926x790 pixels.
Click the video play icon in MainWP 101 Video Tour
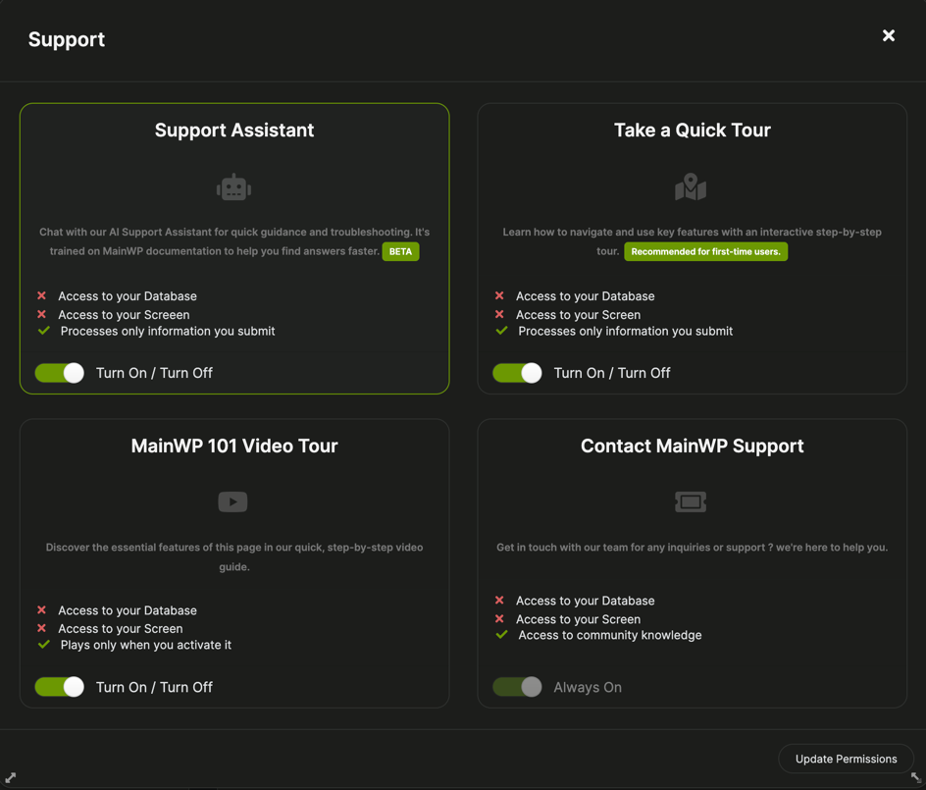(232, 501)
